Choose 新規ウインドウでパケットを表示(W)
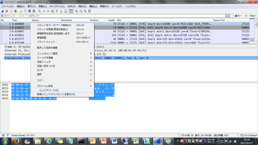Screen dimensions: 258x145 (x=62, y=94)
